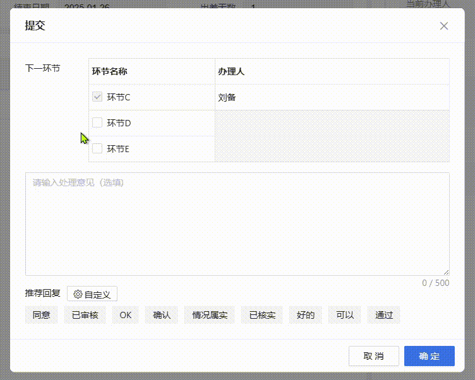This screenshot has height=380, width=475.
Task: Click the 刘备 handler cell
Action: [332, 97]
